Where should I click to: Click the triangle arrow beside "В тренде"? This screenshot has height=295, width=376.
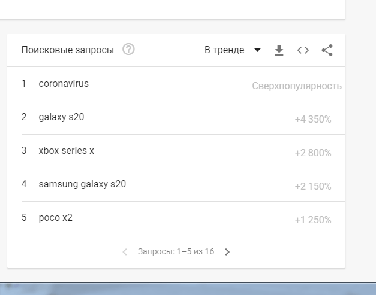257,50
